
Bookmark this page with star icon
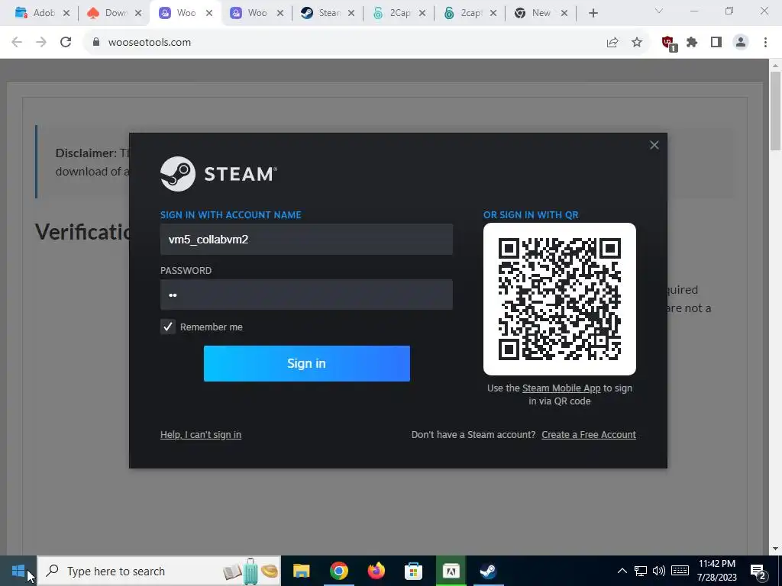(x=637, y=43)
